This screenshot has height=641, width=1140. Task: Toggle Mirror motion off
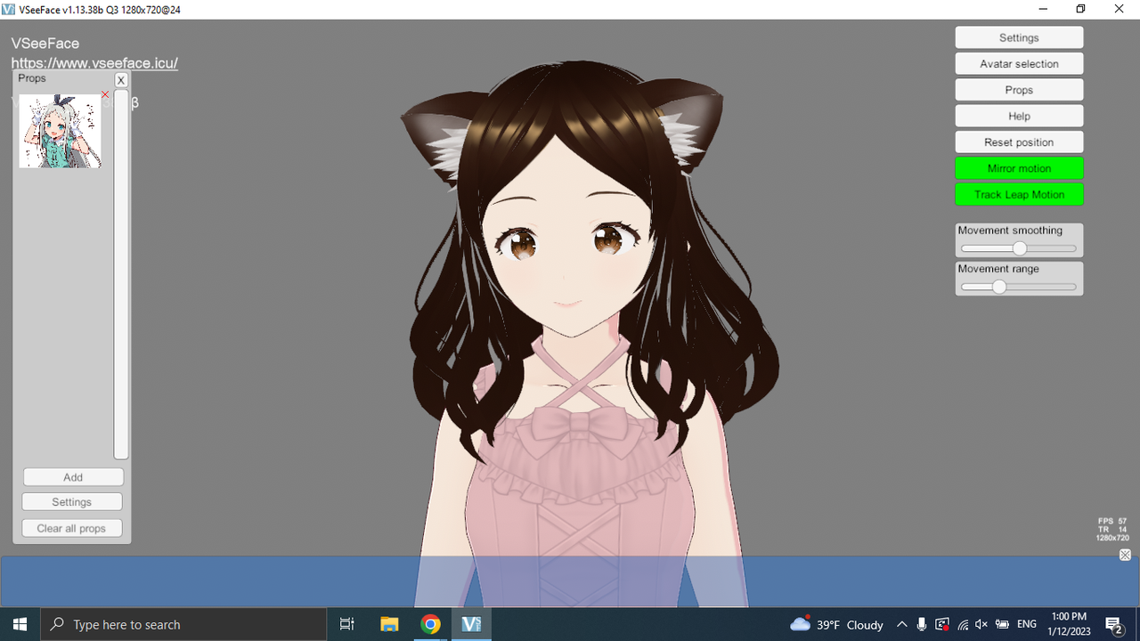click(x=1019, y=168)
